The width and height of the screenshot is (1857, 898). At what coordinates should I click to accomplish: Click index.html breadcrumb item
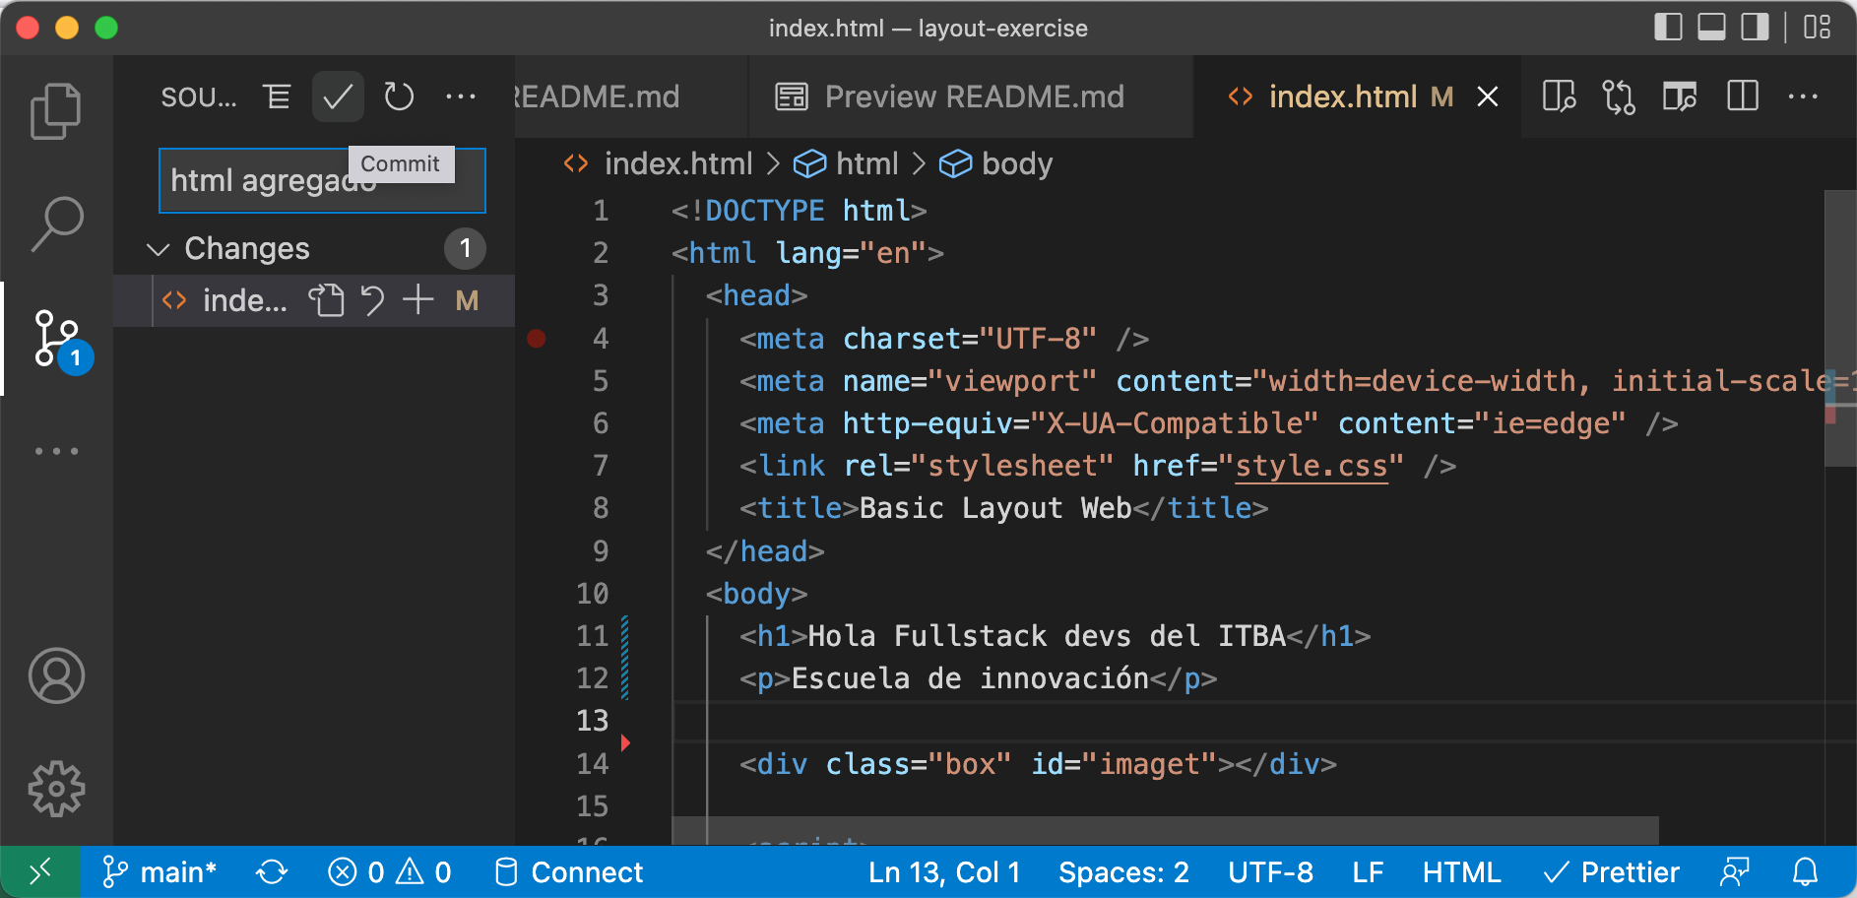pos(678,163)
